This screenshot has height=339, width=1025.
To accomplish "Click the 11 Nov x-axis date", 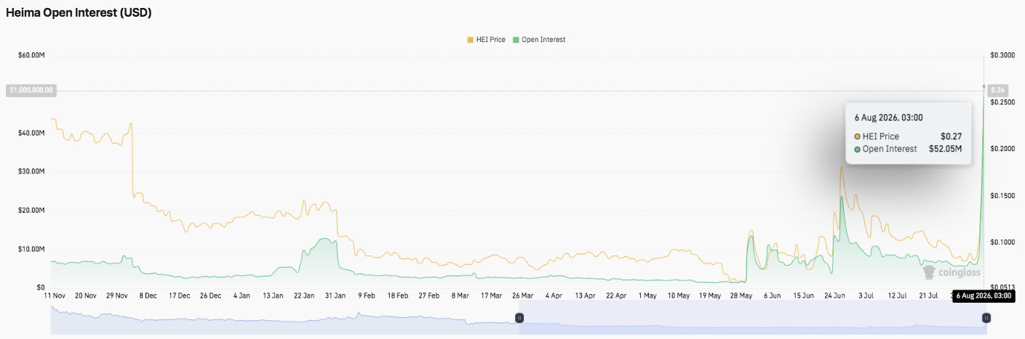I will [x=54, y=296].
